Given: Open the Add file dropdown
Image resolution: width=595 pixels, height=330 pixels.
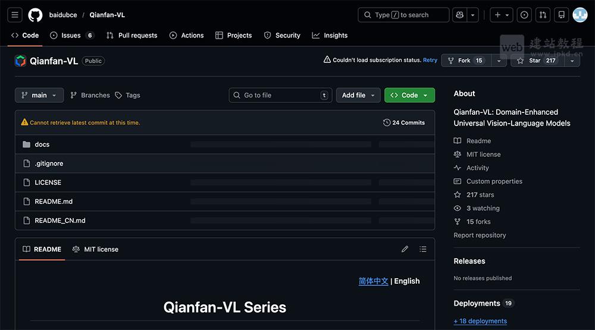Looking at the screenshot, I should pos(359,95).
